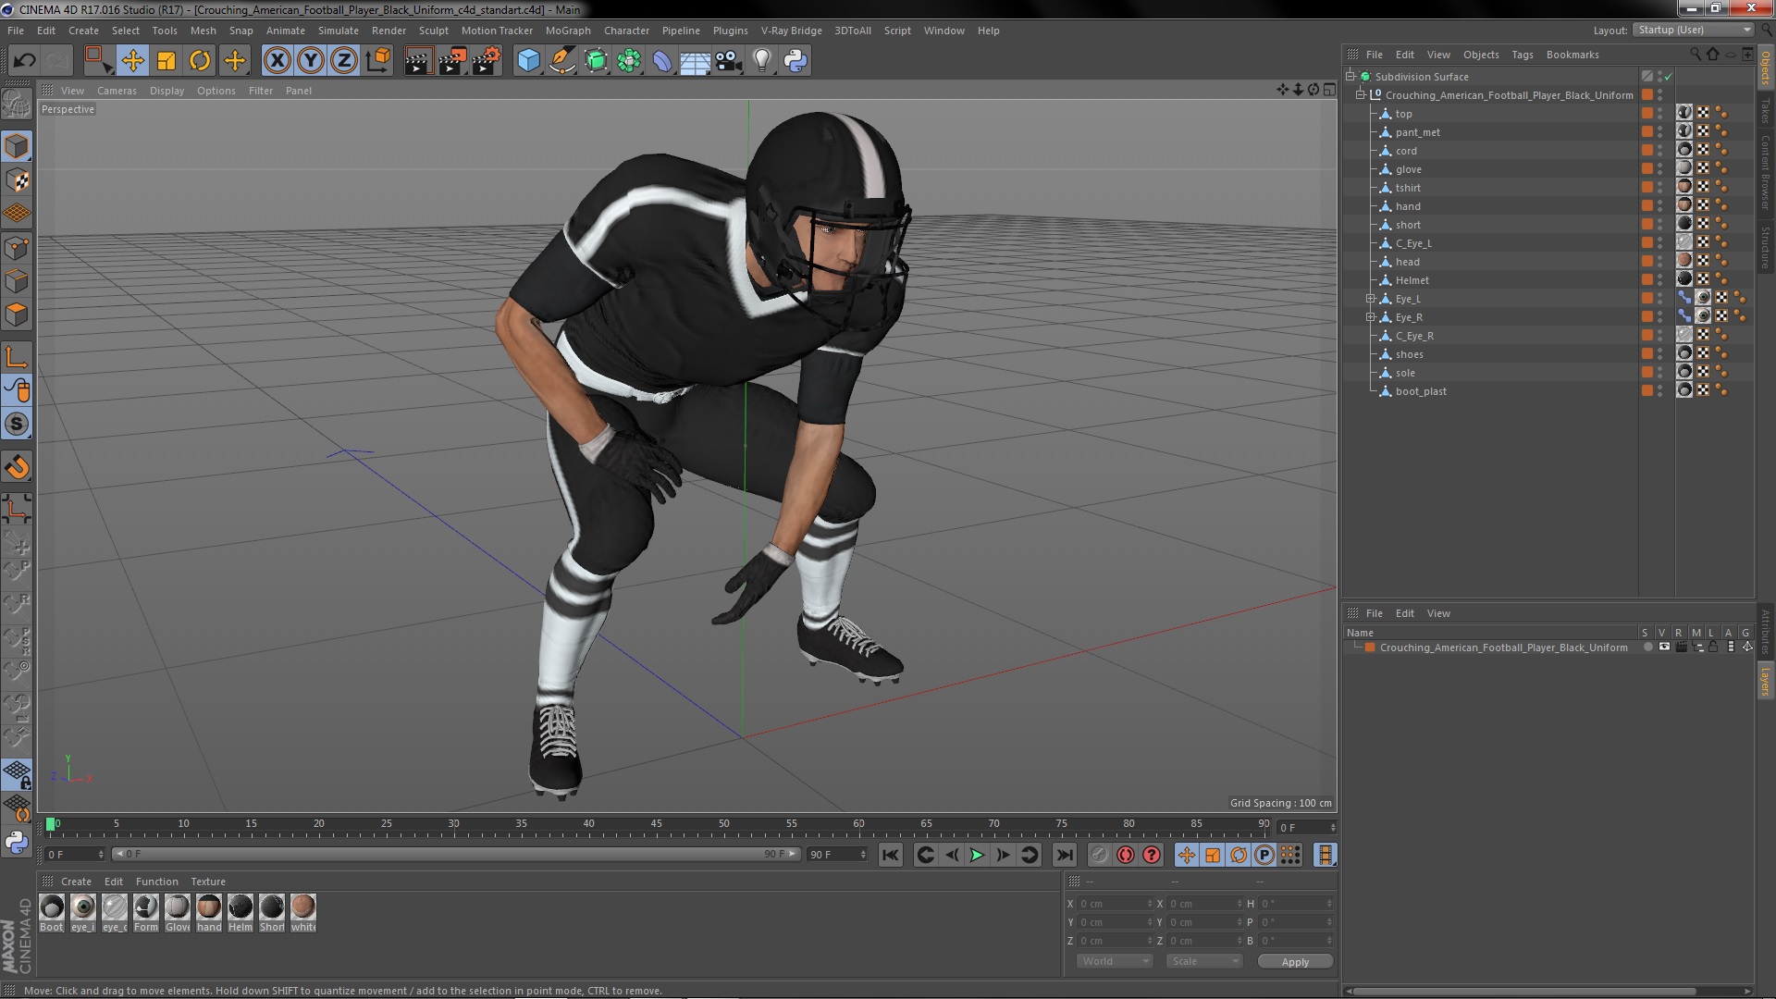This screenshot has height=999, width=1776.
Task: Go to start of animation
Action: 890,856
